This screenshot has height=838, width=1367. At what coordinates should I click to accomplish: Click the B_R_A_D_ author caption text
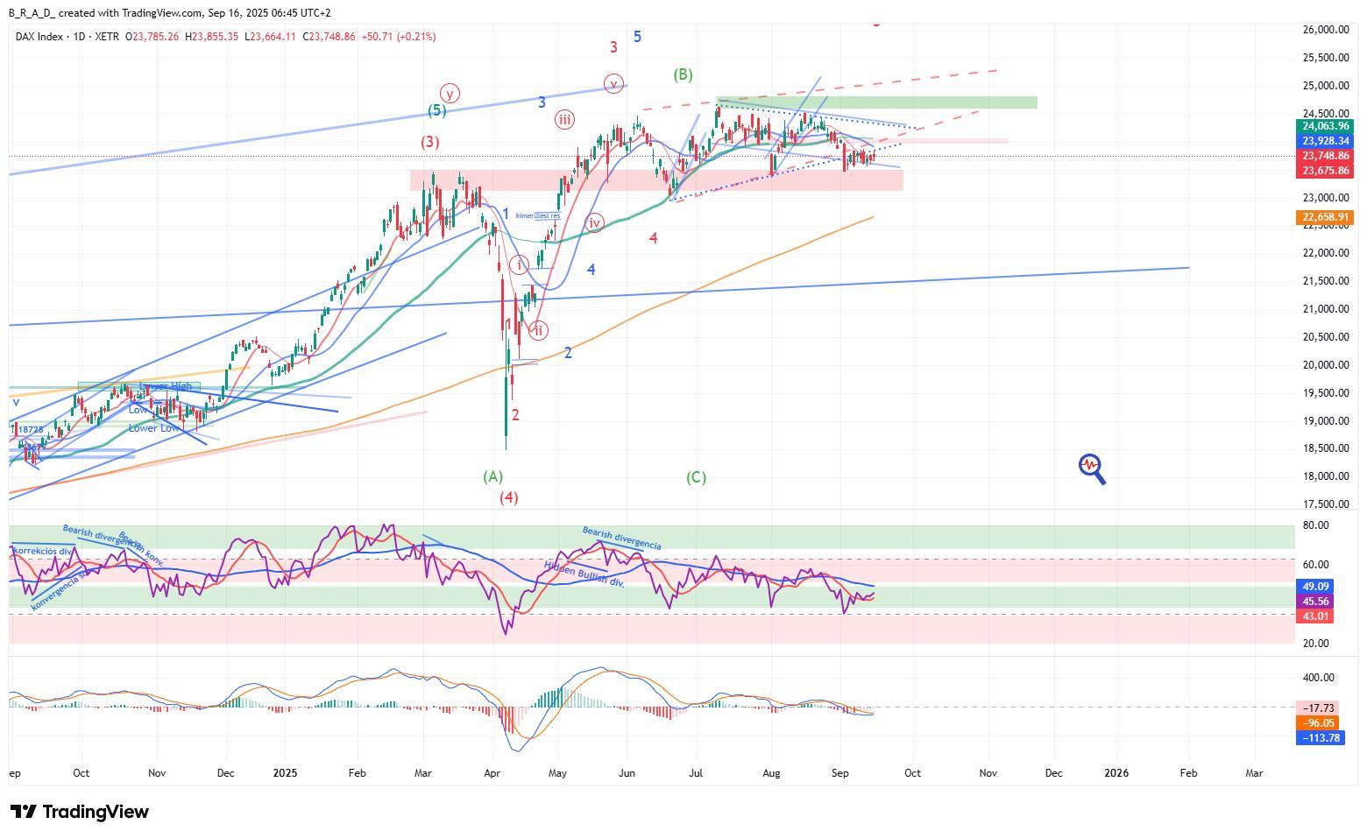coord(32,13)
